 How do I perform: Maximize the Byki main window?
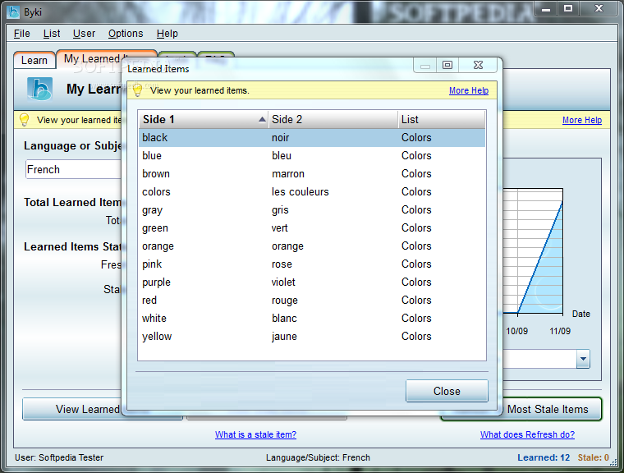pyautogui.click(x=568, y=9)
